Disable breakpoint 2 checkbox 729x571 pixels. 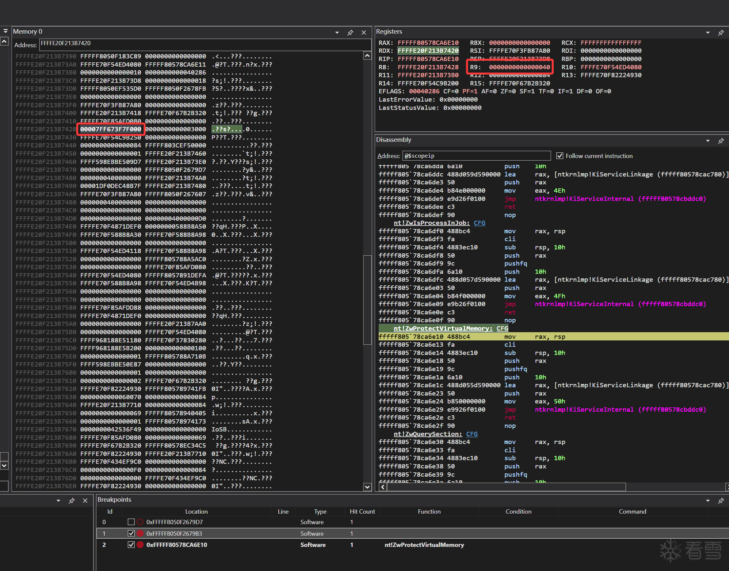point(131,545)
